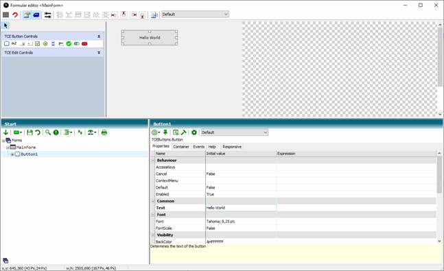The image size is (444, 271).
Task: Click the green printer icon
Action: 104,132
